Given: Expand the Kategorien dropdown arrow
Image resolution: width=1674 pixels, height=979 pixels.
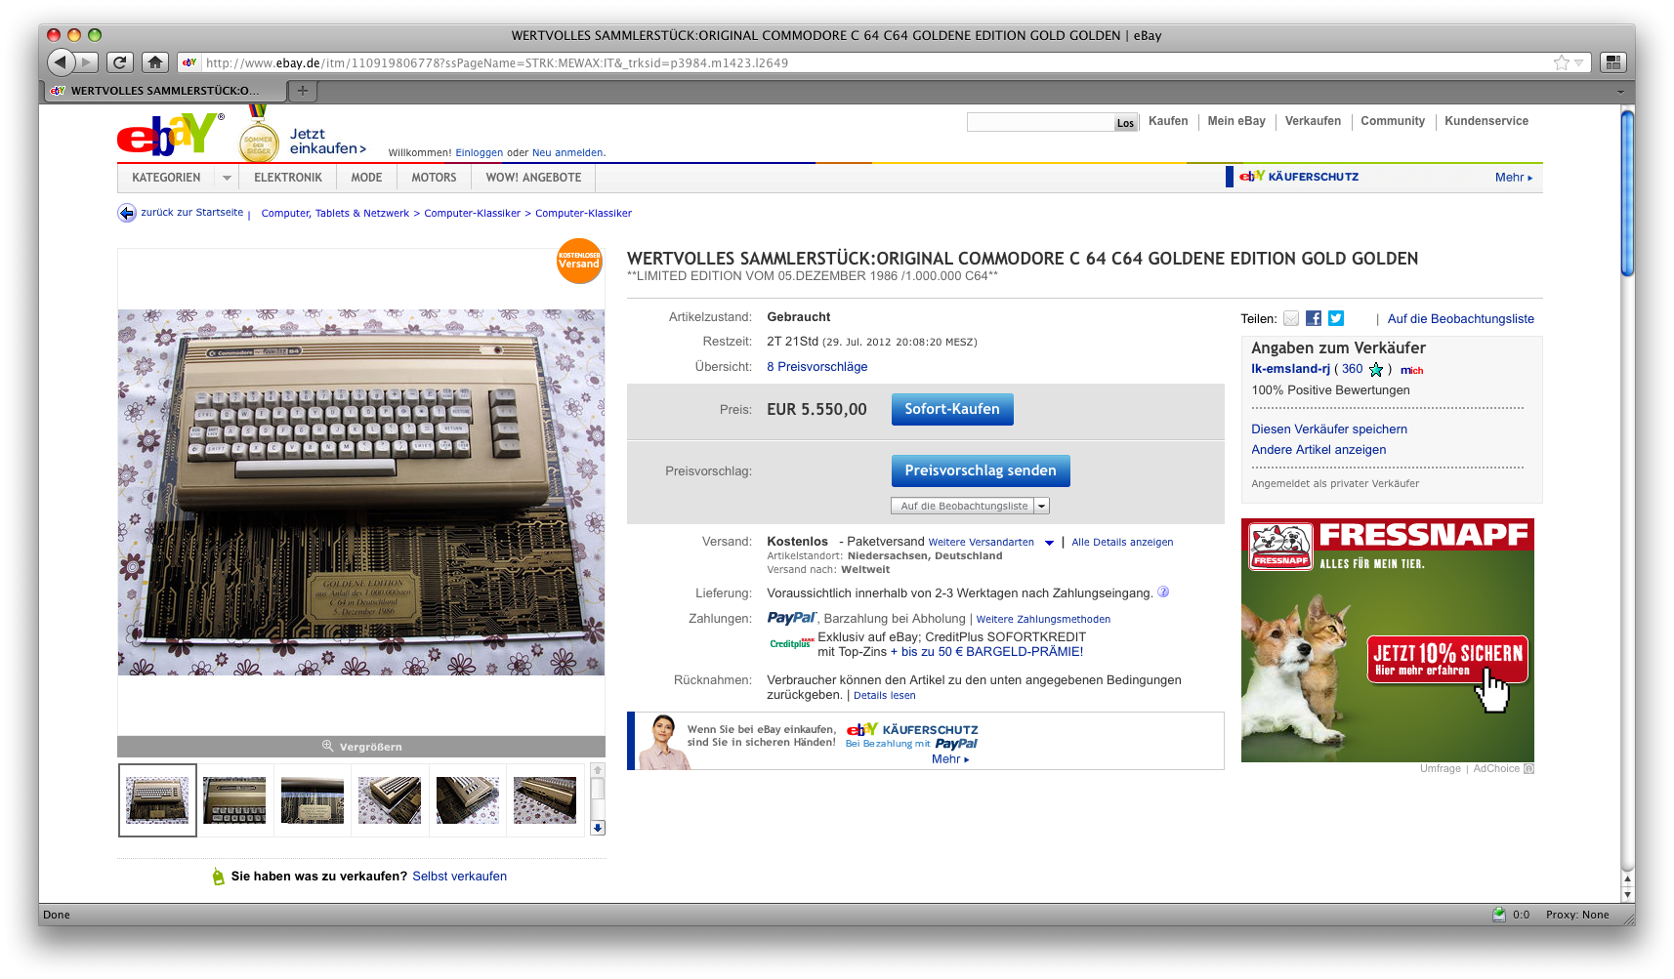Looking at the screenshot, I should (x=227, y=178).
